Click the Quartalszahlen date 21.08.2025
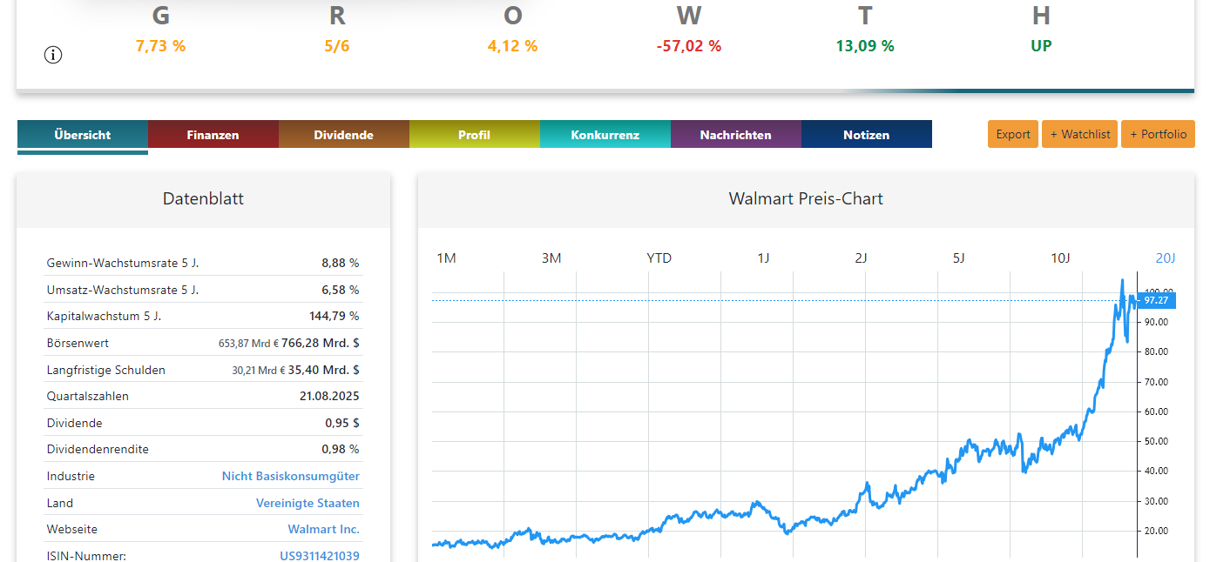 coord(329,396)
